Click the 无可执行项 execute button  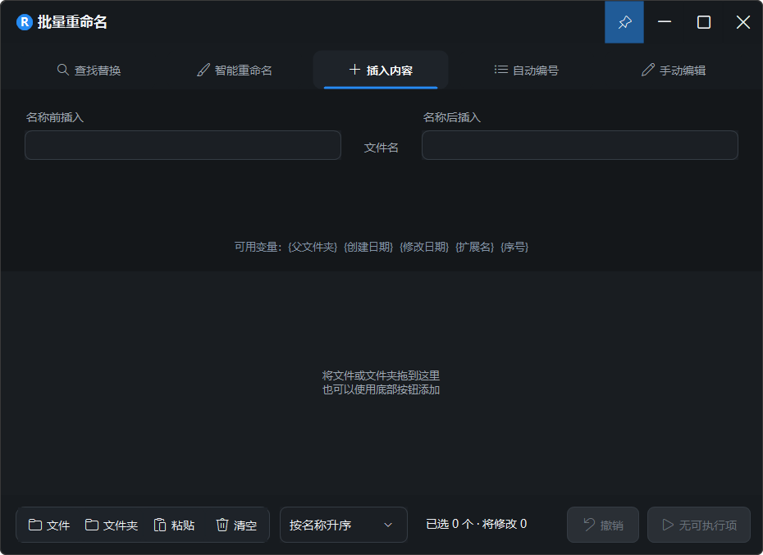(699, 525)
